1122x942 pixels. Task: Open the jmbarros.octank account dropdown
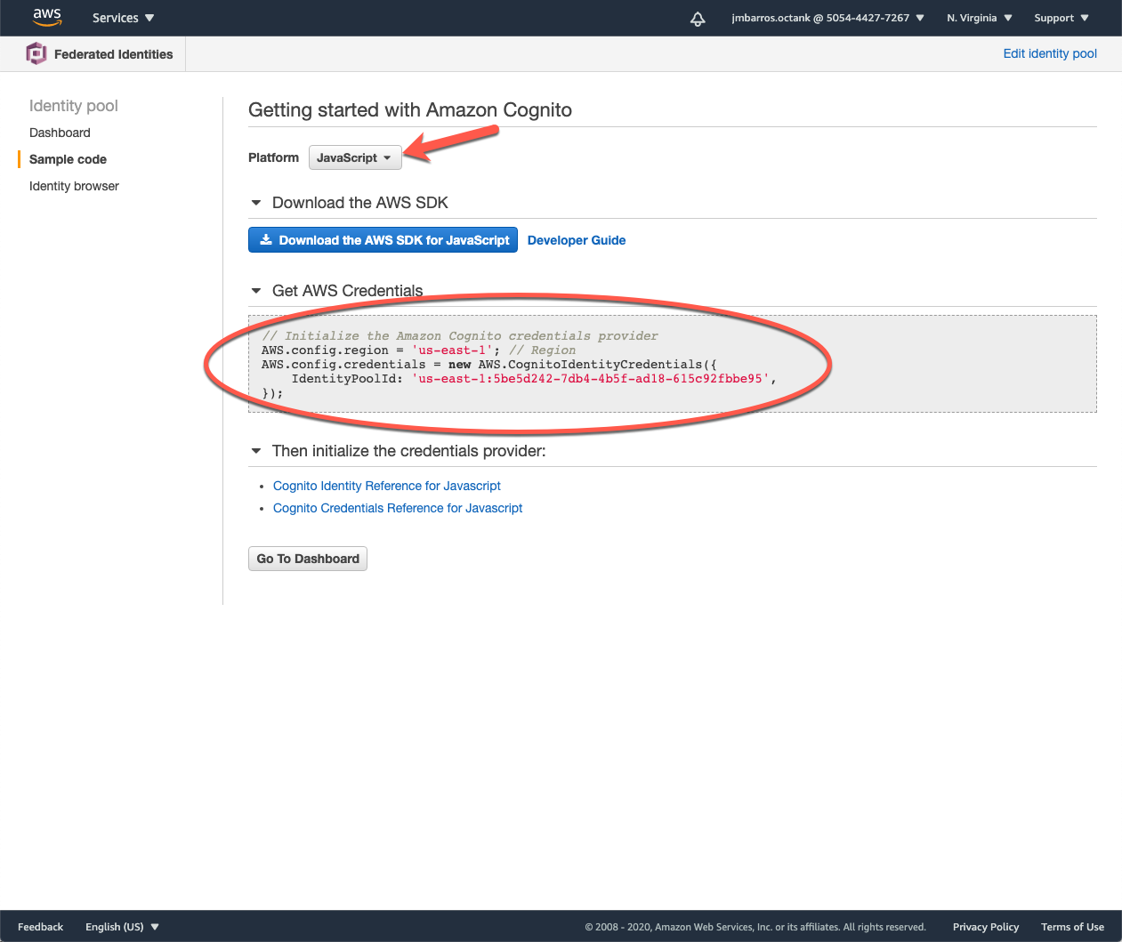coord(827,18)
